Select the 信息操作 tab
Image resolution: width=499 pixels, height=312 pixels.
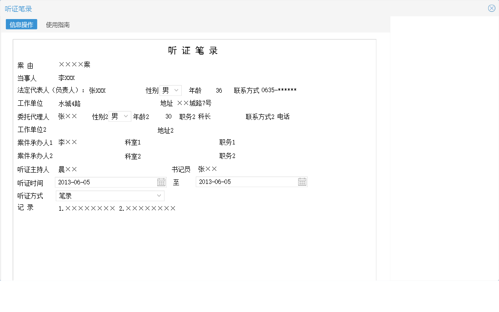coord(21,24)
